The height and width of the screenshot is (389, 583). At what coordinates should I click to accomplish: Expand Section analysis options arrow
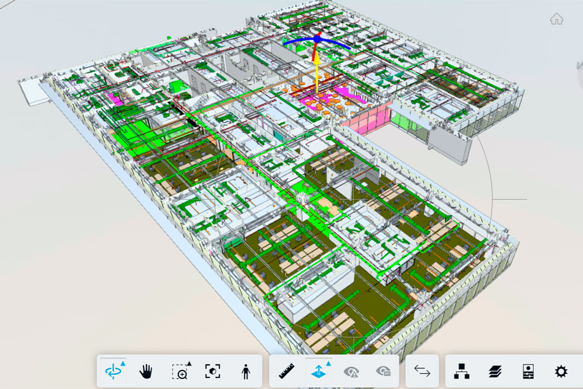point(328,363)
